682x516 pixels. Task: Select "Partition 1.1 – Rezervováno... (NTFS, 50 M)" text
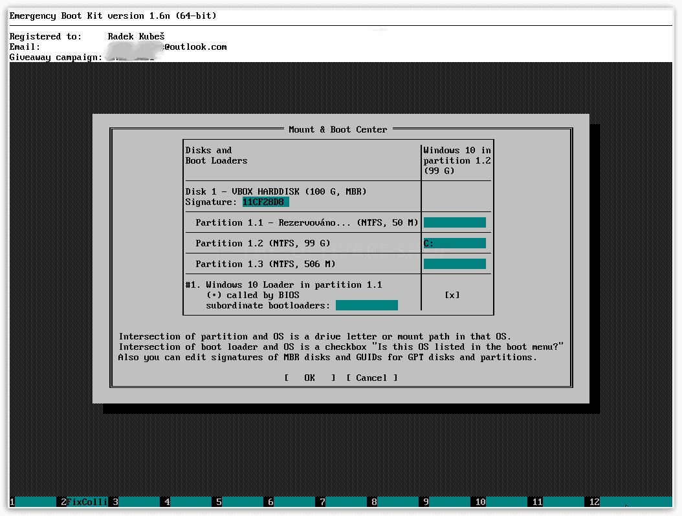pos(307,222)
